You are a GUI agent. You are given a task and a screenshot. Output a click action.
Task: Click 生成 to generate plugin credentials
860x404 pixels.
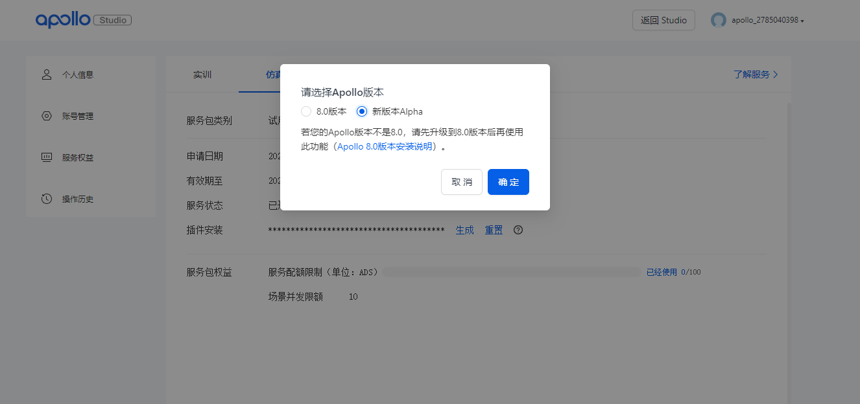click(x=464, y=230)
